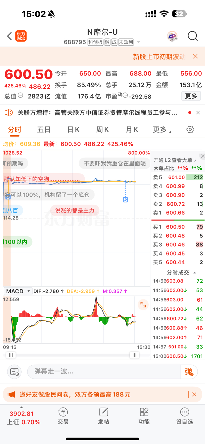Open 发帖 post icon in bottom bar
This screenshot has height=444, width=205.
(x=104, y=416)
